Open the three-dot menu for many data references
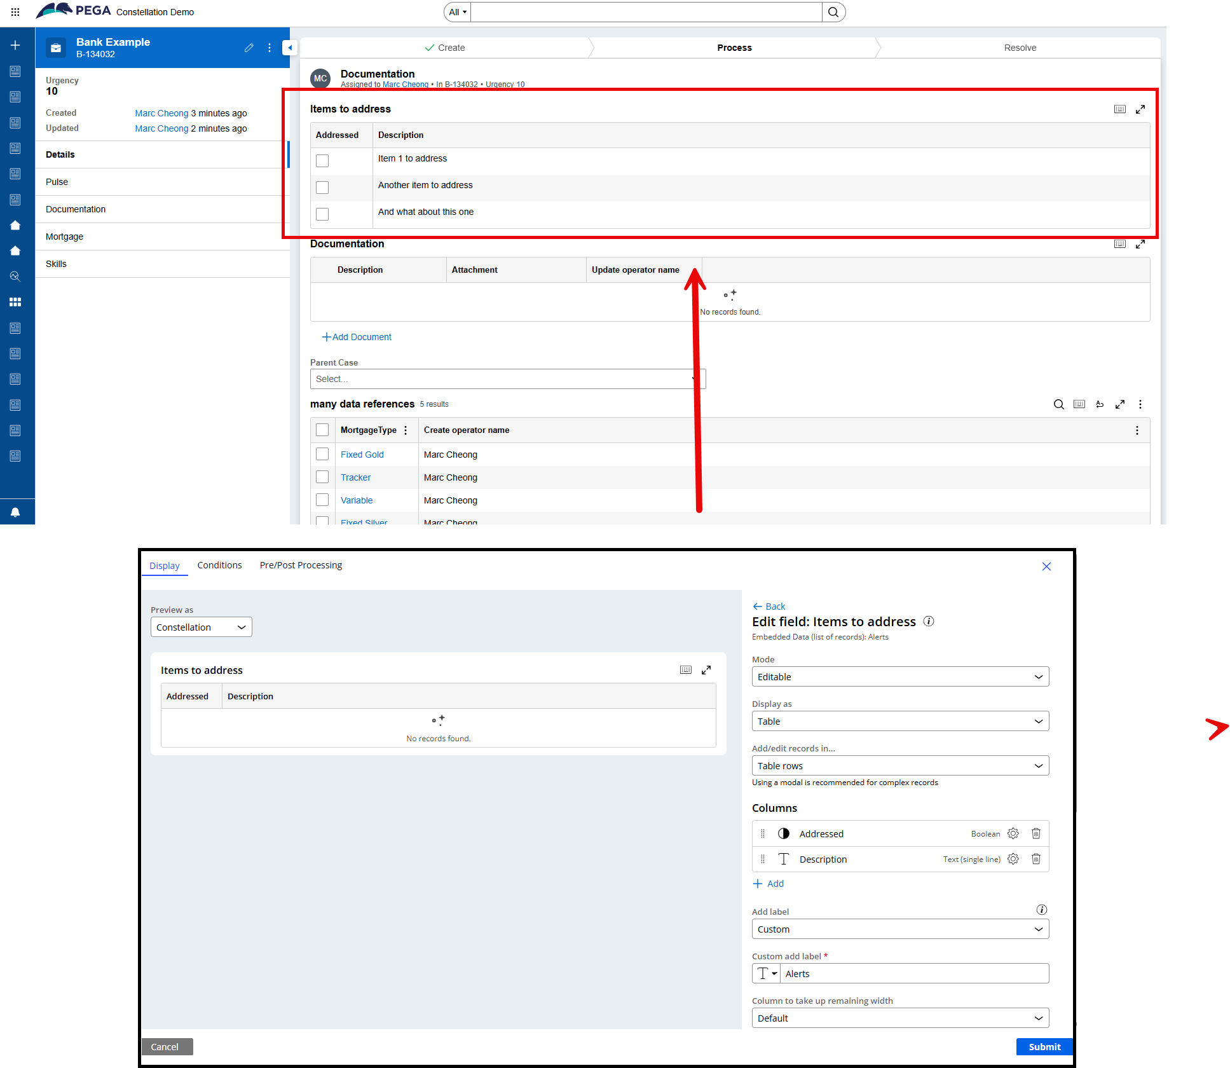 click(1140, 404)
